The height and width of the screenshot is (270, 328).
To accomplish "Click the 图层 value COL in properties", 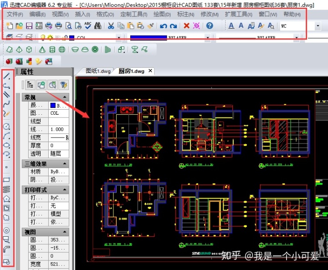I will click(59, 113).
